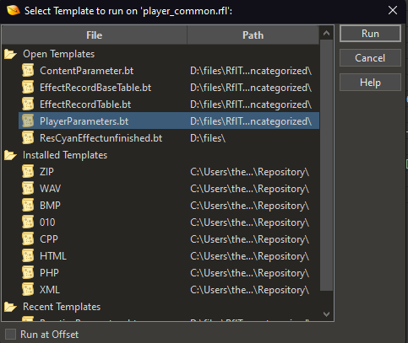Sort by the File column header
This screenshot has width=408, height=343.
[x=95, y=35]
